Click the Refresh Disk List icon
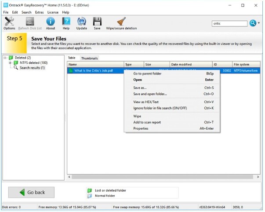Viewport: 265px width, 212px height. point(29,23)
